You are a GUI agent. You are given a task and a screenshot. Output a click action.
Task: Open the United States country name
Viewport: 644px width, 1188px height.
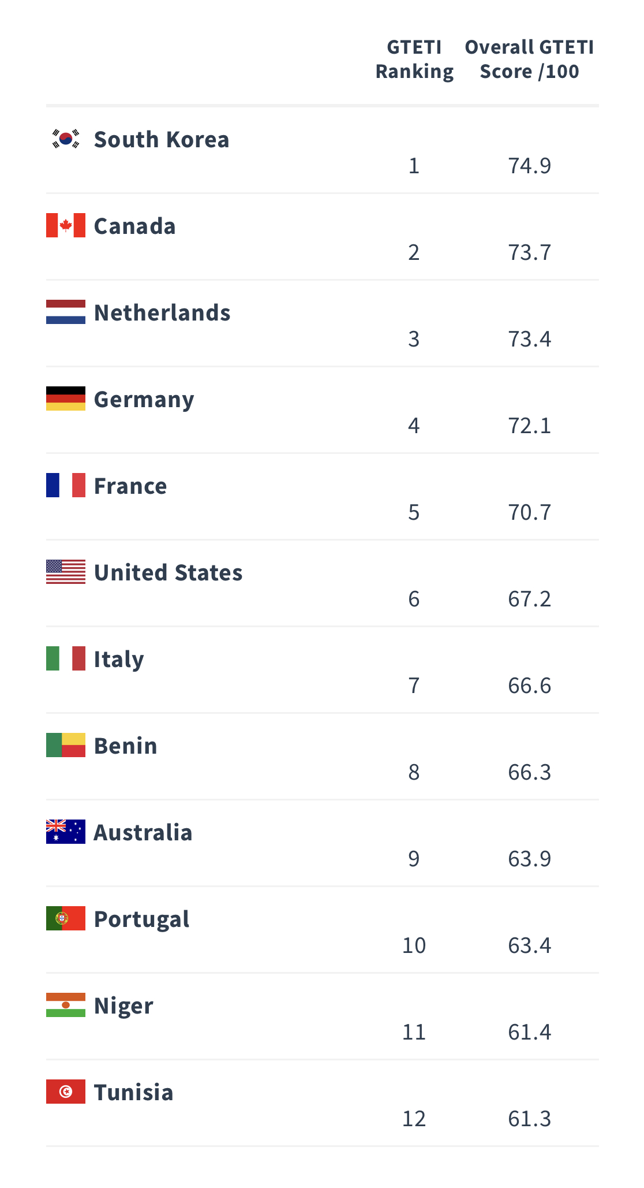click(168, 573)
